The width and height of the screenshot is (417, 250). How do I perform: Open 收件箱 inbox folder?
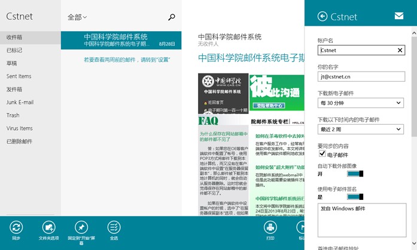pyautogui.click(x=31, y=38)
